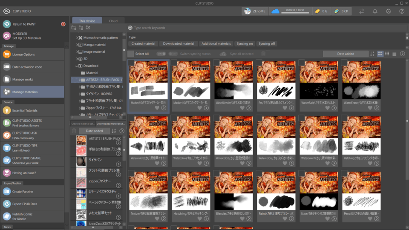This screenshot has height=230, width=409.
Task: Expand the Image material tree node
Action: click(77, 52)
